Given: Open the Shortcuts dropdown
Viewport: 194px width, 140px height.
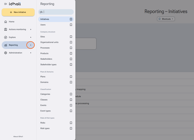Looking at the screenshot, I should coord(166,19).
